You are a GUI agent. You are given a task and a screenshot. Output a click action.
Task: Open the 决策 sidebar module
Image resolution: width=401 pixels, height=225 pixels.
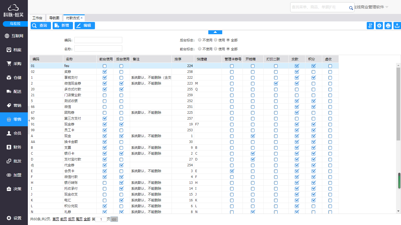click(x=14, y=189)
